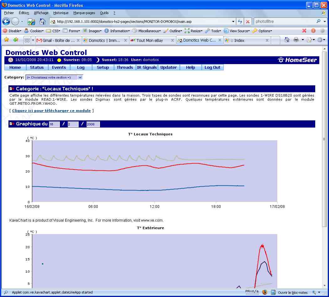Image resolution: width=329 pixels, height=297 pixels.
Task: Click the vertical scrollbar thumb
Action: (x=324, y=138)
